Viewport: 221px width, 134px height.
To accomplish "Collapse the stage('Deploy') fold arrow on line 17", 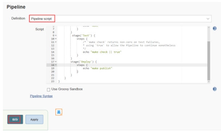I will (x=56, y=62).
